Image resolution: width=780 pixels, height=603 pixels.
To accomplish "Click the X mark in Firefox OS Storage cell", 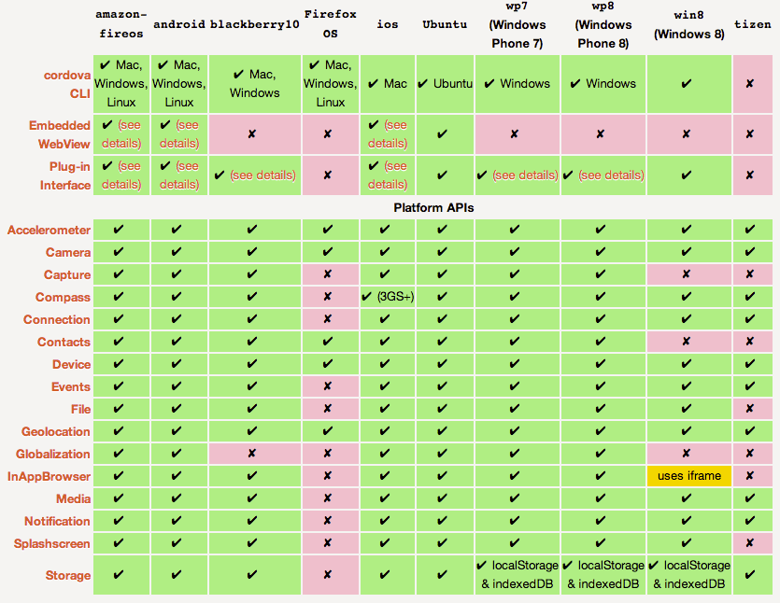I will click(327, 575).
